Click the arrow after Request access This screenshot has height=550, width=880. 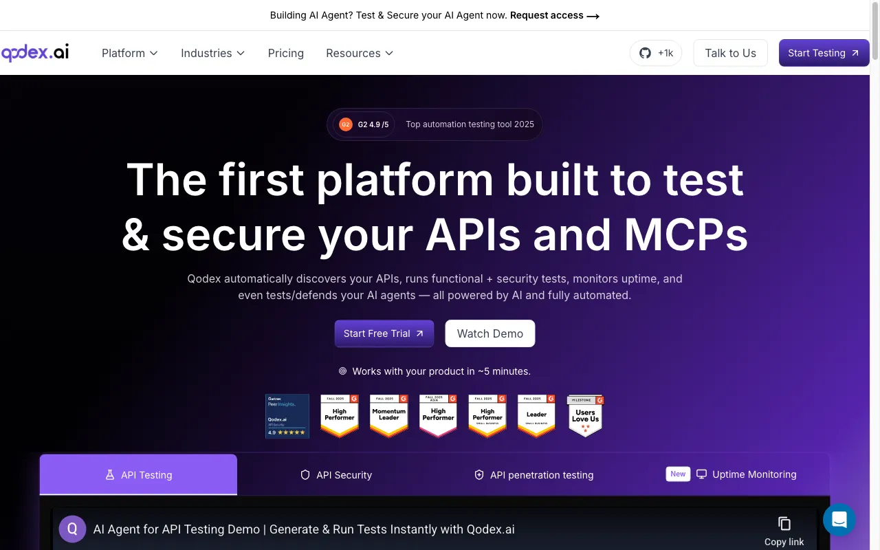[x=593, y=16]
